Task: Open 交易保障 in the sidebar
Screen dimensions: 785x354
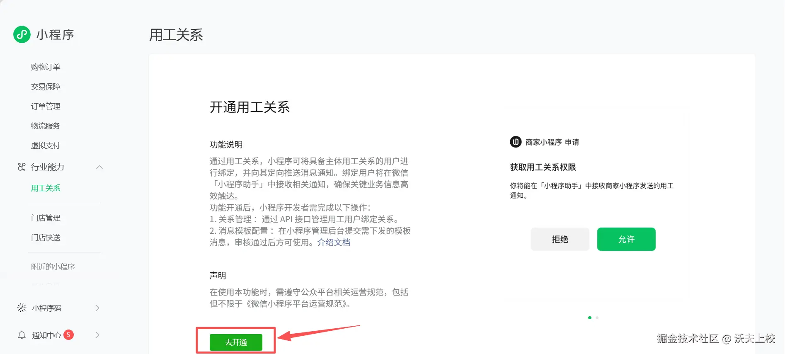Action: coord(46,86)
